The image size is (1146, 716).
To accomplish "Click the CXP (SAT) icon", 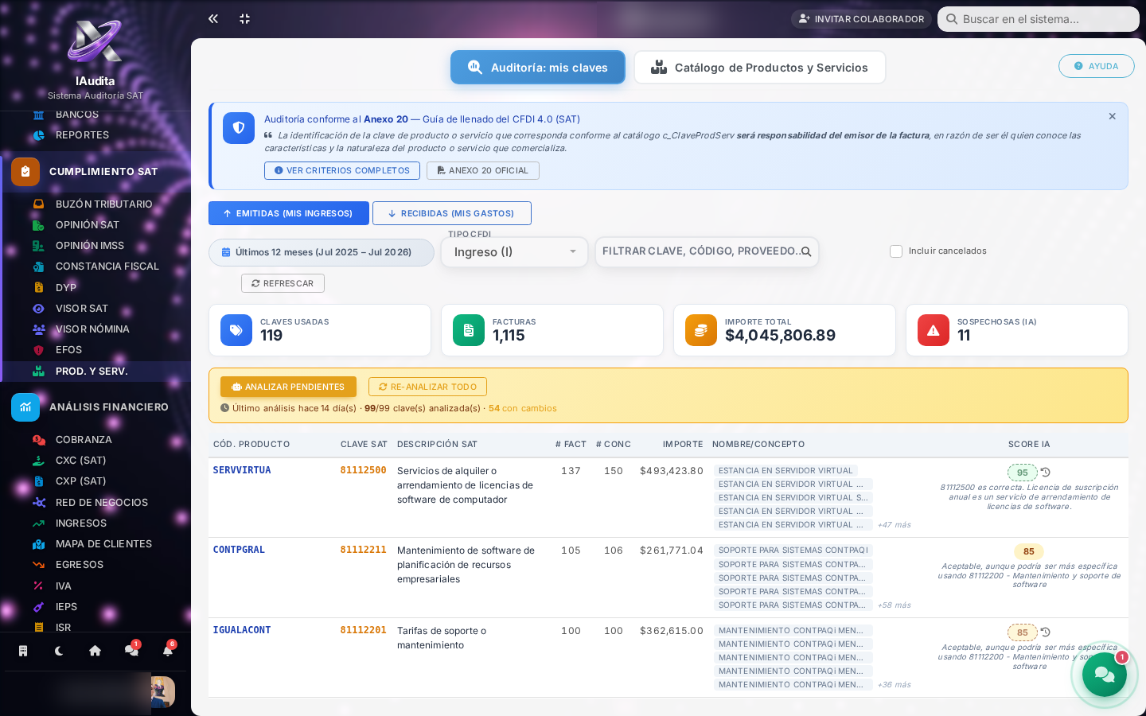I will tap(38, 481).
